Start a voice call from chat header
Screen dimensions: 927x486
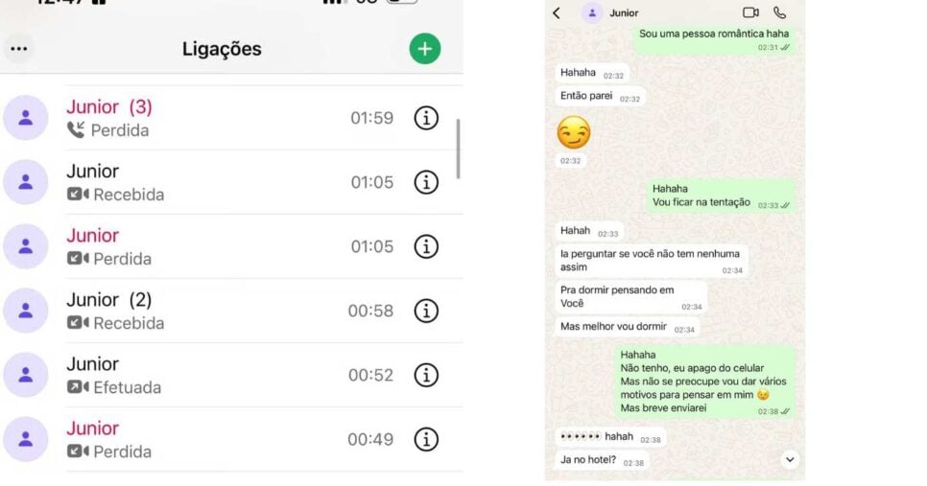click(x=780, y=12)
